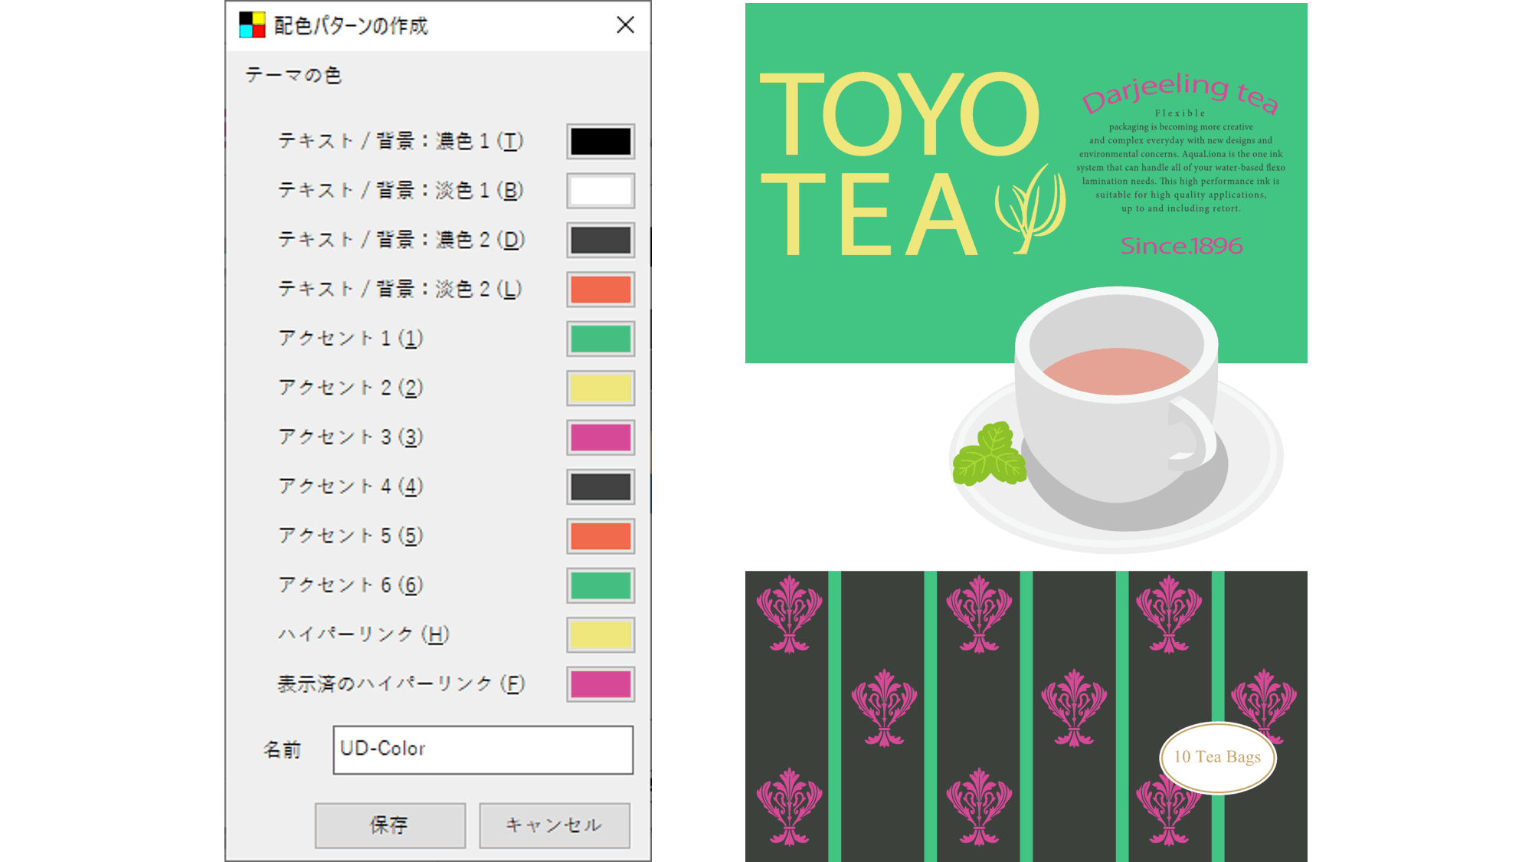Pick the アクセント 6 green color swatch
Screen dimensions: 1532x862
(x=601, y=585)
